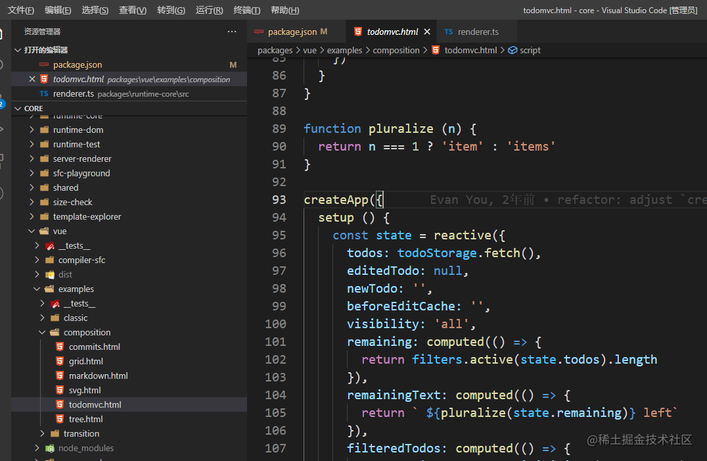Image resolution: width=707 pixels, height=461 pixels.
Task: Expand the template-explorer folder chevron
Action: pyautogui.click(x=32, y=216)
